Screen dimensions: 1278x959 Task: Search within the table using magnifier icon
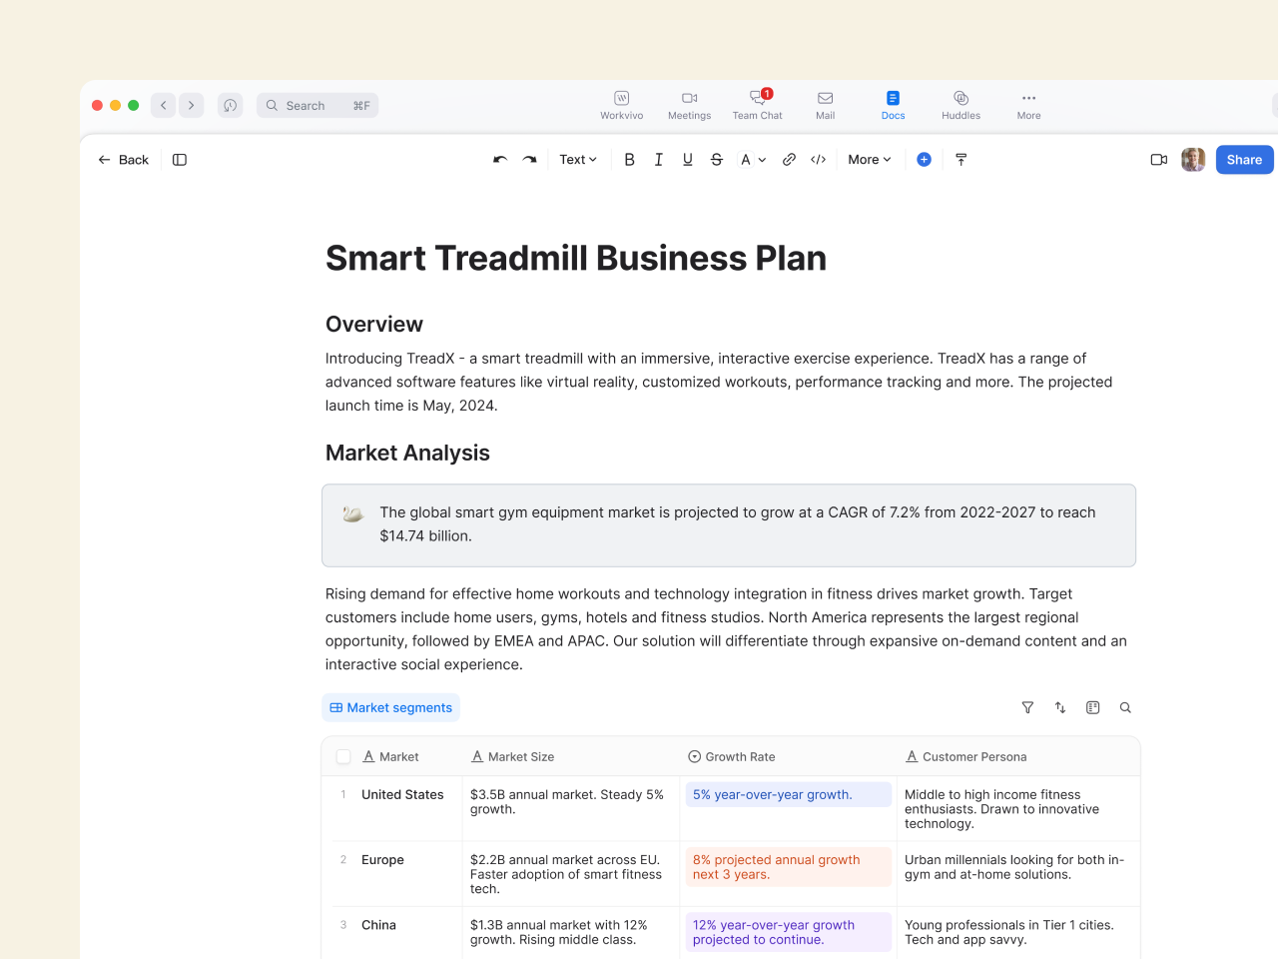pyautogui.click(x=1125, y=707)
